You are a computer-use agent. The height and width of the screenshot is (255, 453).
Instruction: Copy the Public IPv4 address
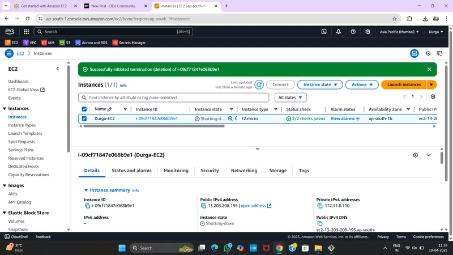(203, 206)
